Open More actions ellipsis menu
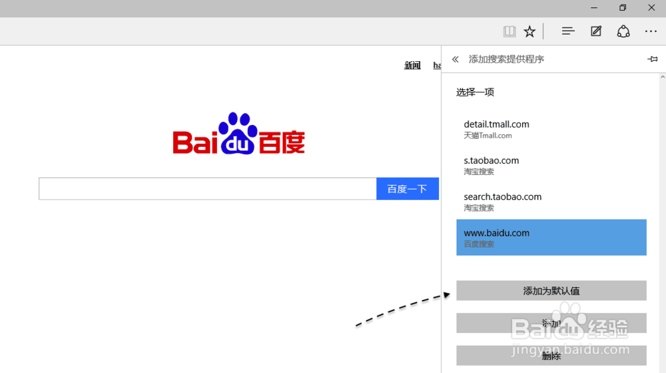 click(651, 31)
